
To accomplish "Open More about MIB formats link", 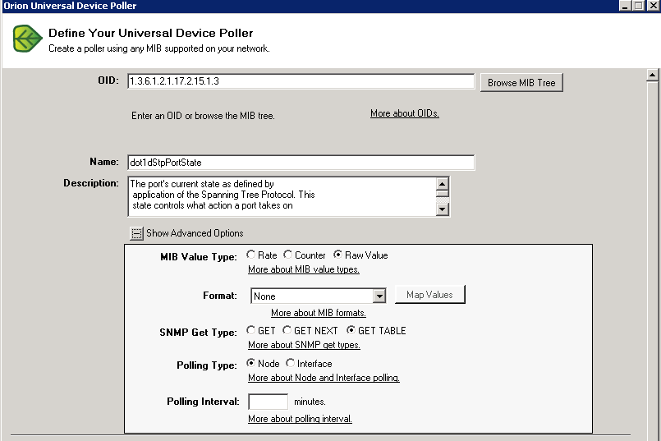I will (319, 313).
